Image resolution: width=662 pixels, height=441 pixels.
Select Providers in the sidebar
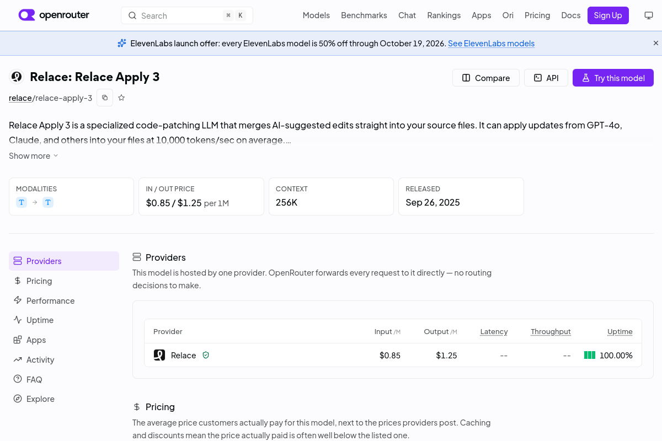[64, 261]
